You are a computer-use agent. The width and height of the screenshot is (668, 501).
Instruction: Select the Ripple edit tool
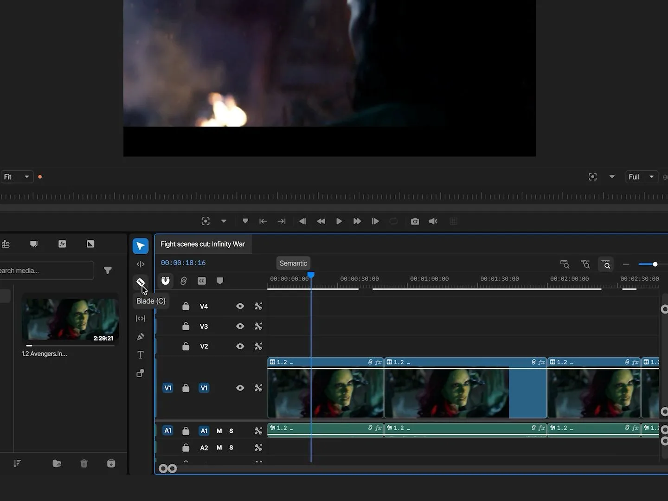click(x=141, y=264)
